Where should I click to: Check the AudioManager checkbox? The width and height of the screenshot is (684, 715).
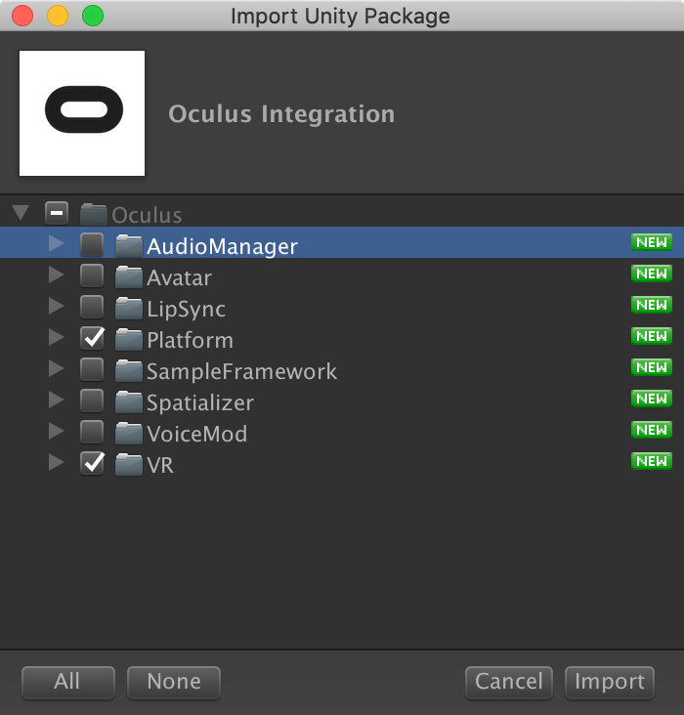tap(92, 244)
